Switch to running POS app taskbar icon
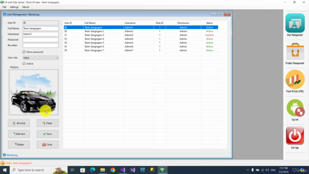The width and height of the screenshot is (309, 174). point(162,170)
